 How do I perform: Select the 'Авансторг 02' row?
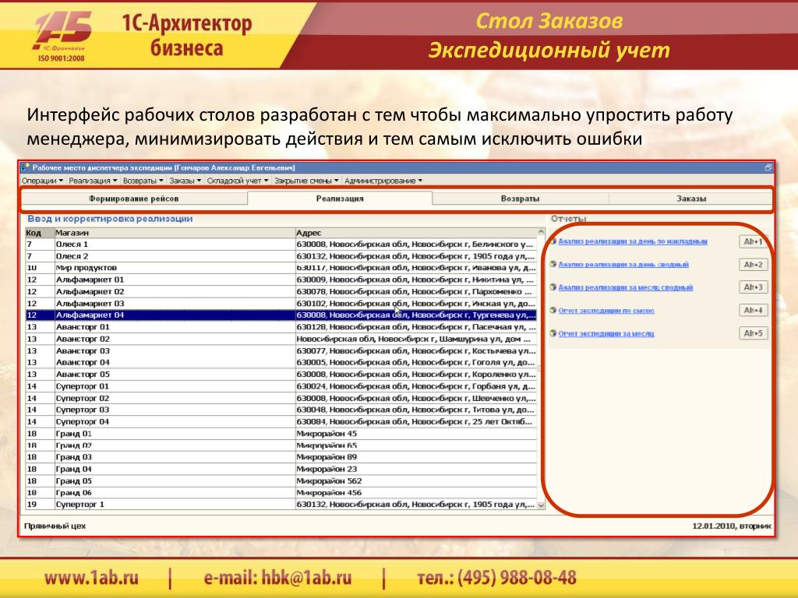click(281, 339)
